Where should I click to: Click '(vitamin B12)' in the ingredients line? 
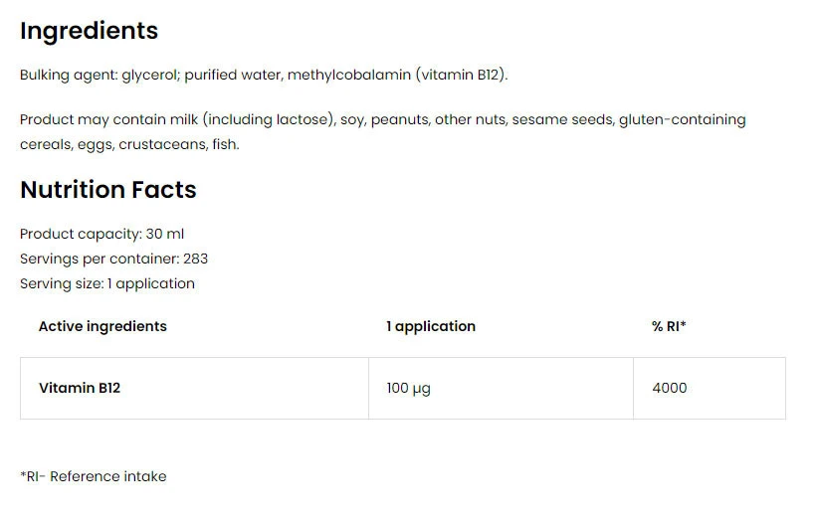click(461, 75)
